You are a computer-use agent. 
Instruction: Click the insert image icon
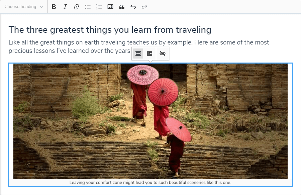coord(110,7)
